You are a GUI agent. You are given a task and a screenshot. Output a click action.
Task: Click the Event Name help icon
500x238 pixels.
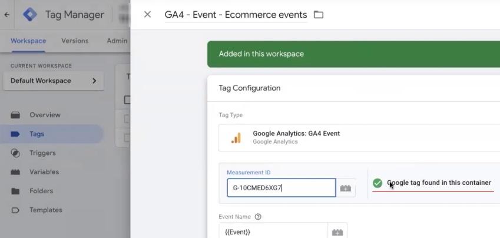(x=258, y=216)
